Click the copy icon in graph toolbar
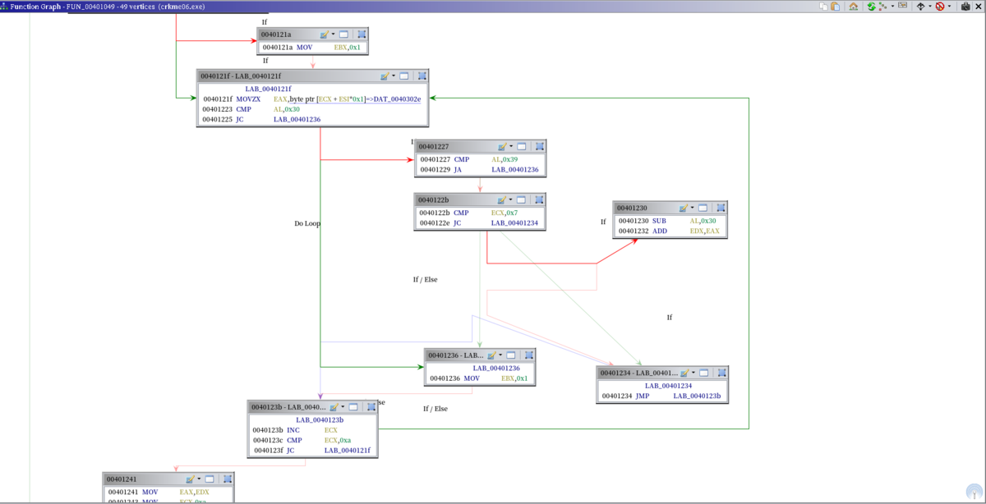This screenshot has width=986, height=504. point(823,6)
